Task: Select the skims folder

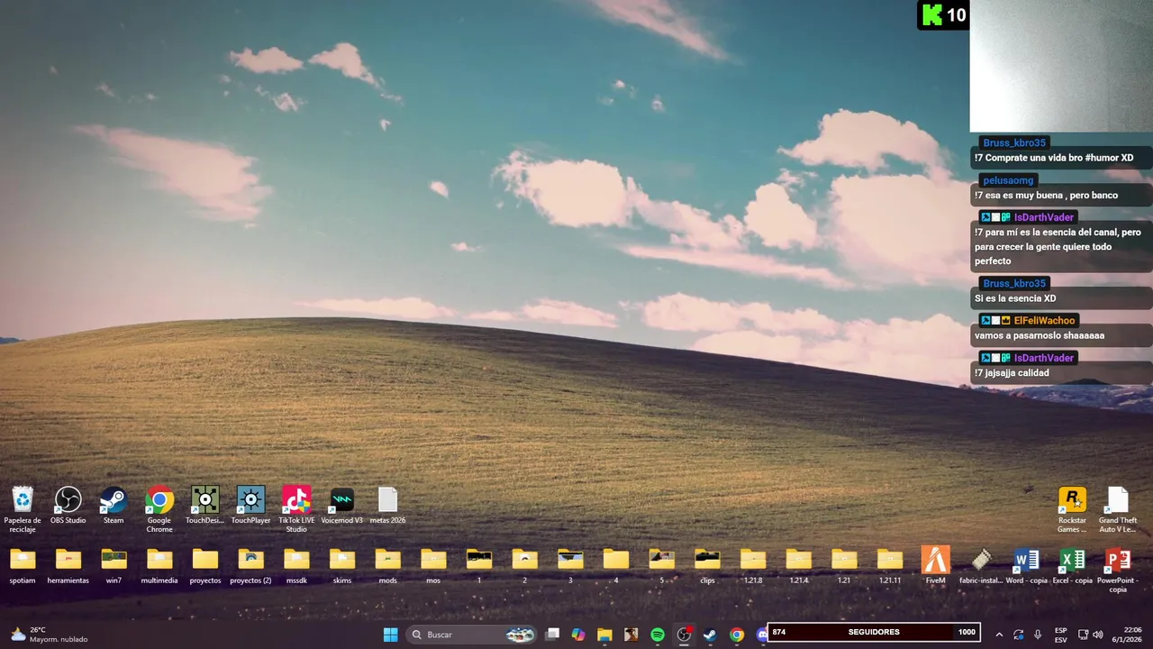Action: pyautogui.click(x=342, y=566)
